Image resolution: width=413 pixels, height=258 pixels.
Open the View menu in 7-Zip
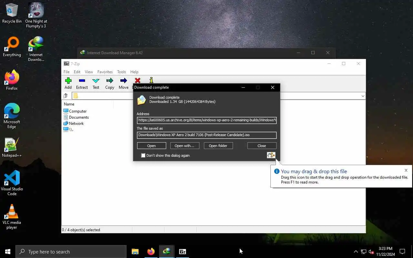coord(89,72)
